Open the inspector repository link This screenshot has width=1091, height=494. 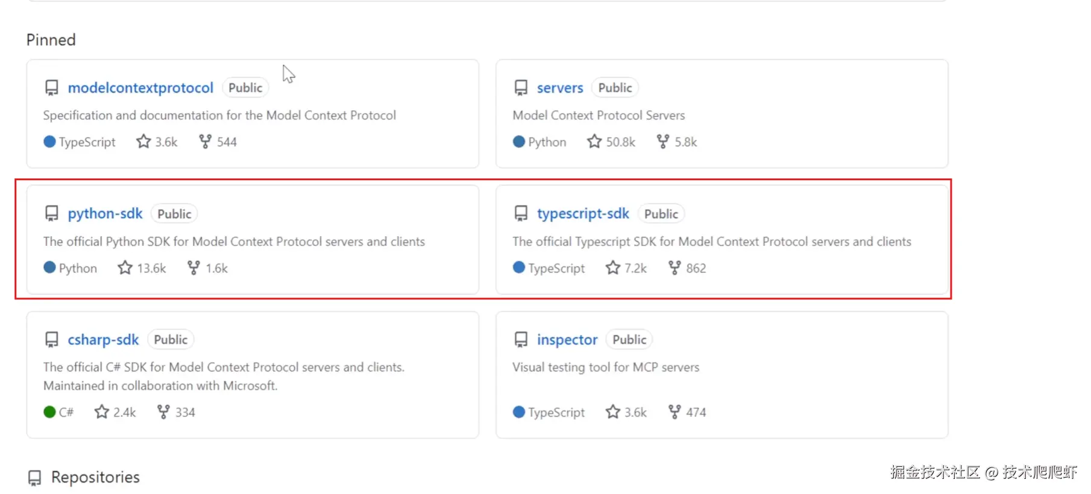[567, 340]
